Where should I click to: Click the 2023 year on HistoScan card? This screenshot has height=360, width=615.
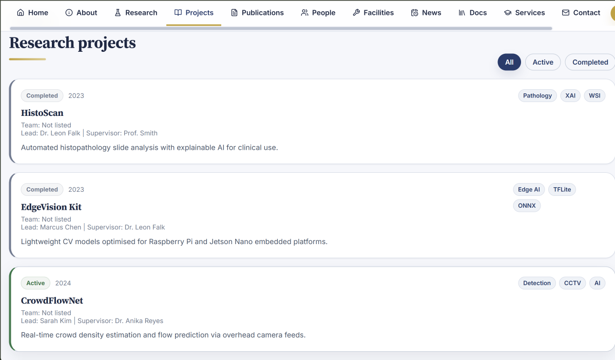(x=76, y=95)
